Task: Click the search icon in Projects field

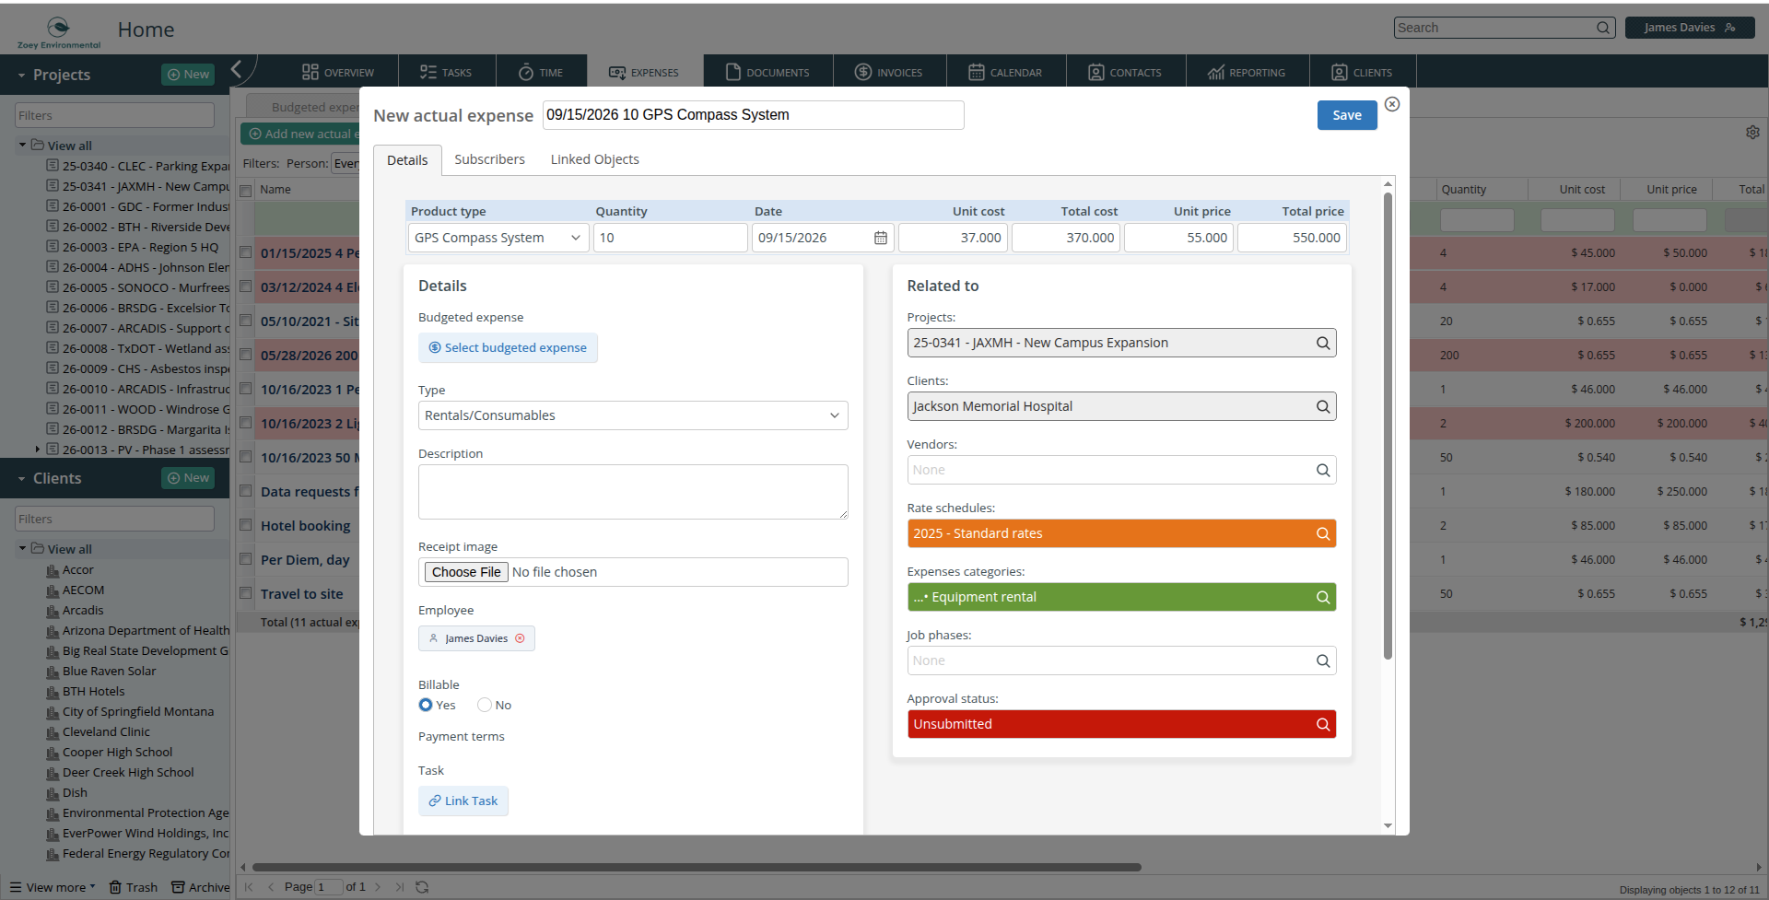Action: pyautogui.click(x=1323, y=343)
